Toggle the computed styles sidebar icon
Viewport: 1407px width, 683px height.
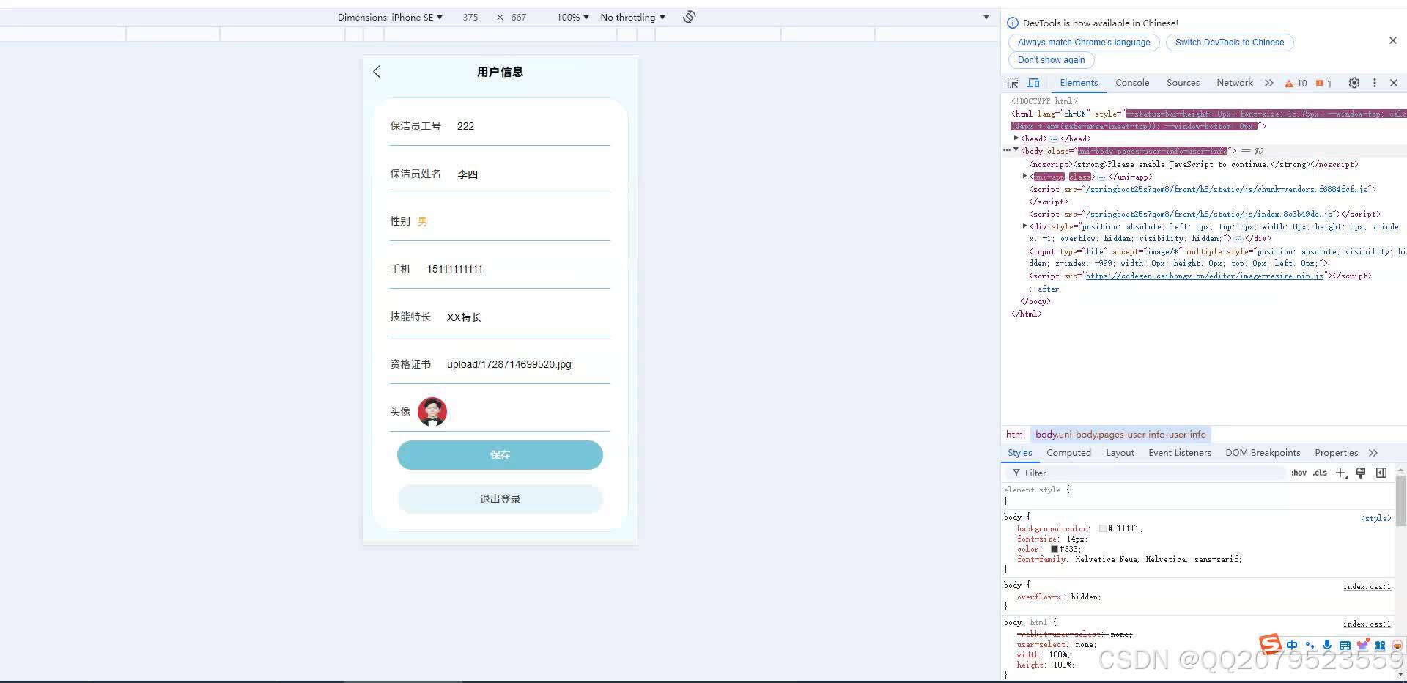point(1381,473)
